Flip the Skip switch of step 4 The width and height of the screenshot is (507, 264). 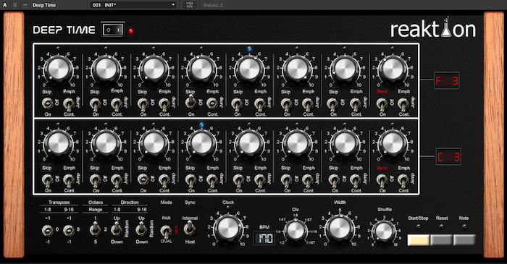click(190, 102)
